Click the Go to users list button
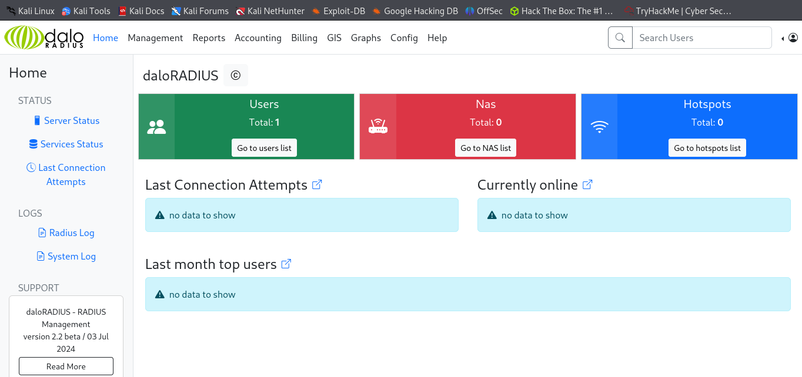802x377 pixels. pos(264,147)
